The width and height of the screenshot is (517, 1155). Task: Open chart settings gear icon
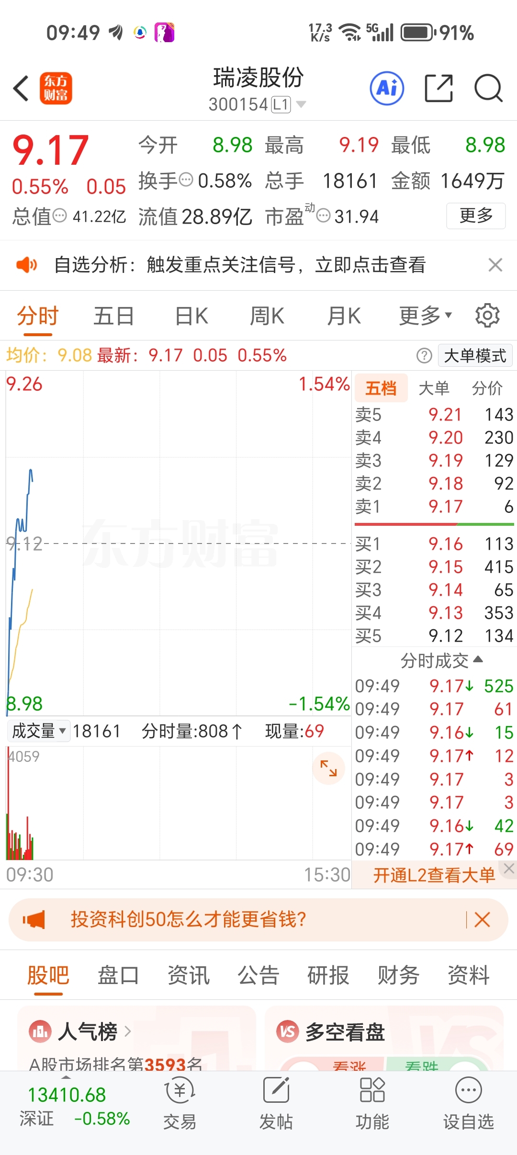[x=487, y=316]
